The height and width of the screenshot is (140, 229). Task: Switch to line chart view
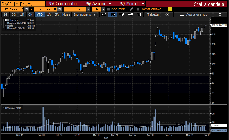click(104, 14)
